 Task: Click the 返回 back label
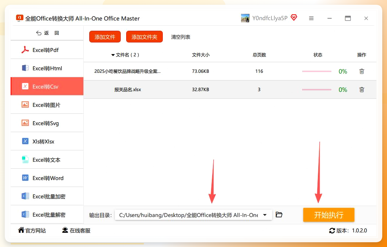(x=51, y=33)
